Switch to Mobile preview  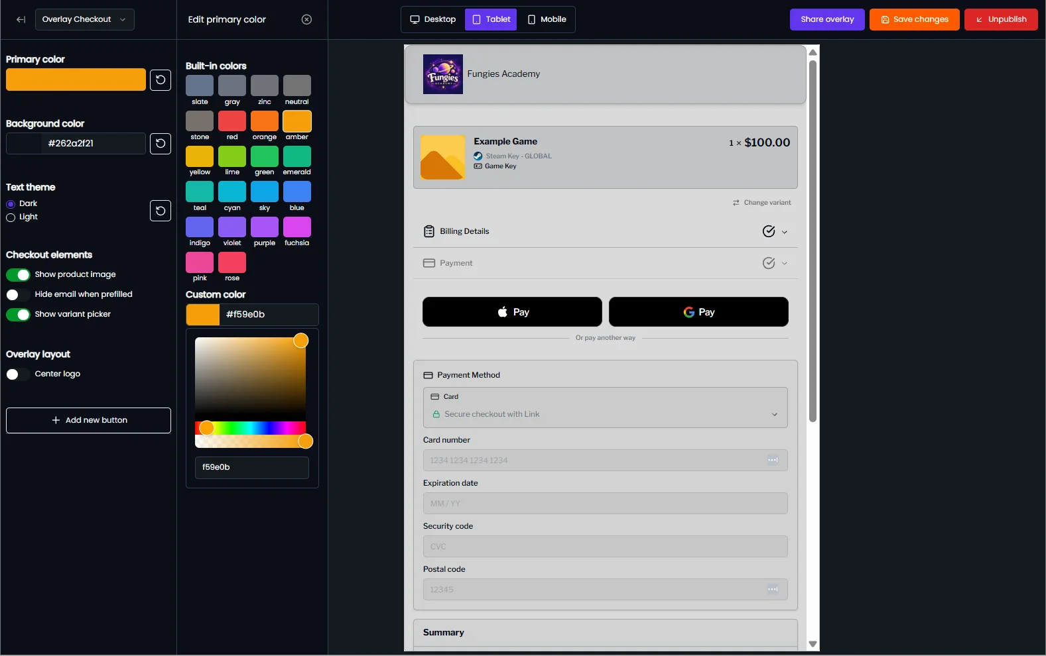(547, 19)
